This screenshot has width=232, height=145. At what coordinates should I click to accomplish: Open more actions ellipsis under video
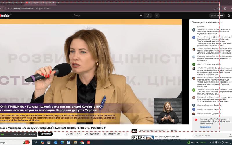(x=126, y=134)
